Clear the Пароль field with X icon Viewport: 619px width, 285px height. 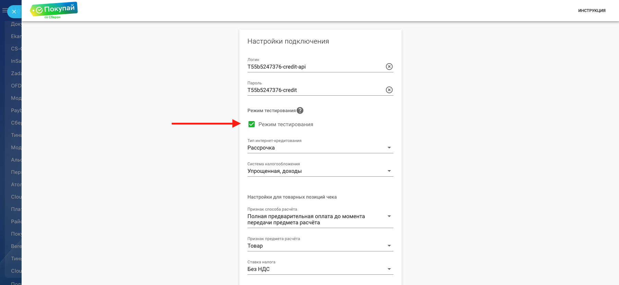(389, 90)
